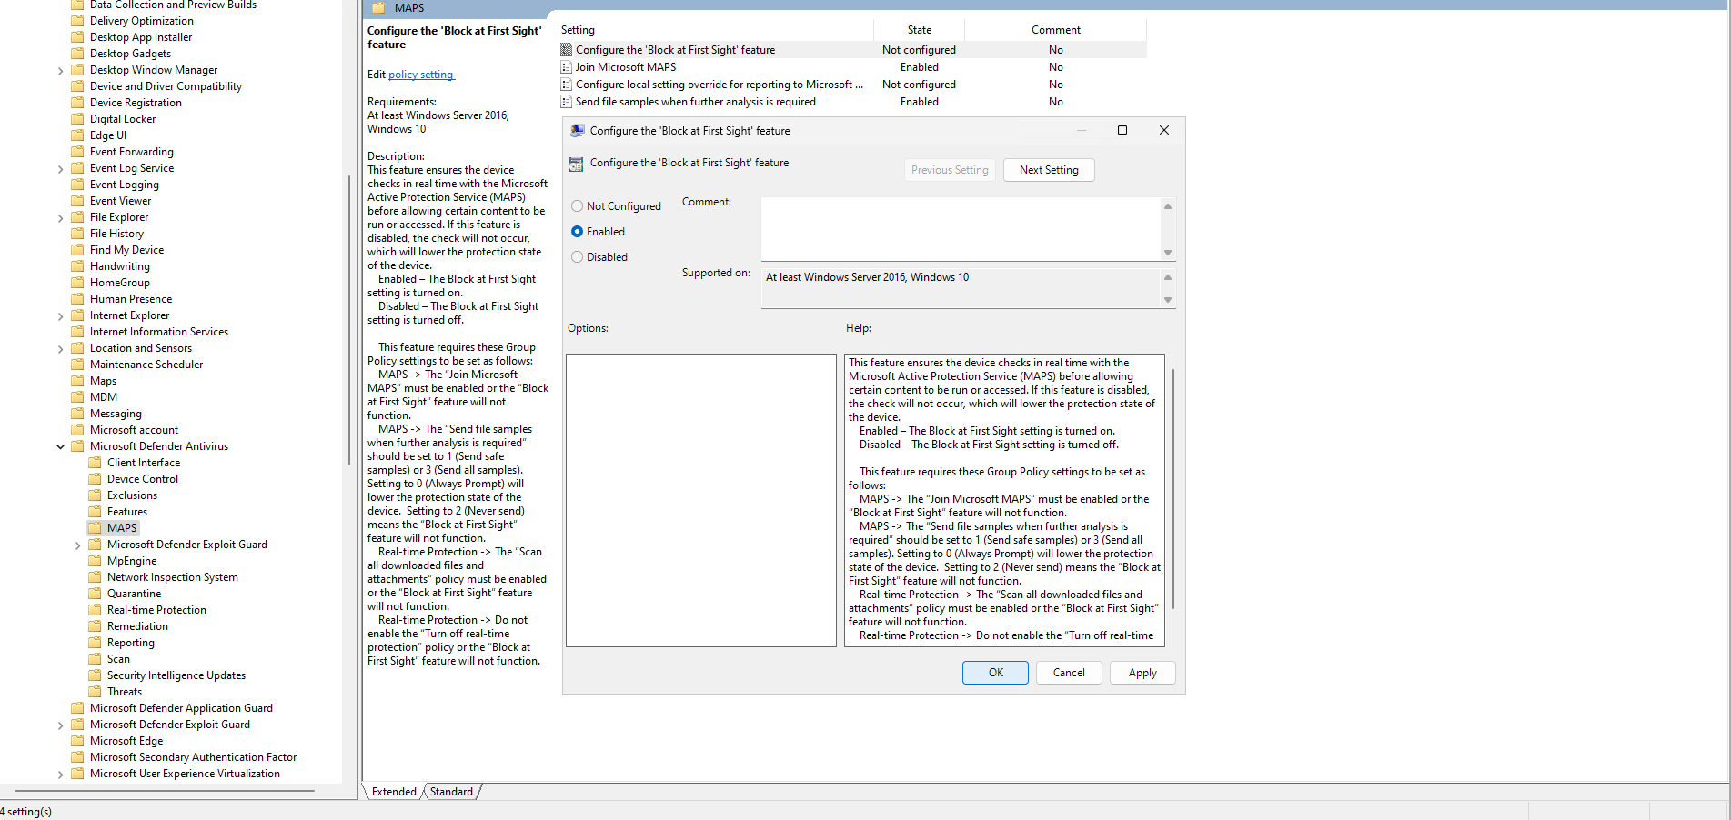The width and height of the screenshot is (1731, 820).
Task: Click the Exclusions folder icon
Action: click(x=95, y=495)
